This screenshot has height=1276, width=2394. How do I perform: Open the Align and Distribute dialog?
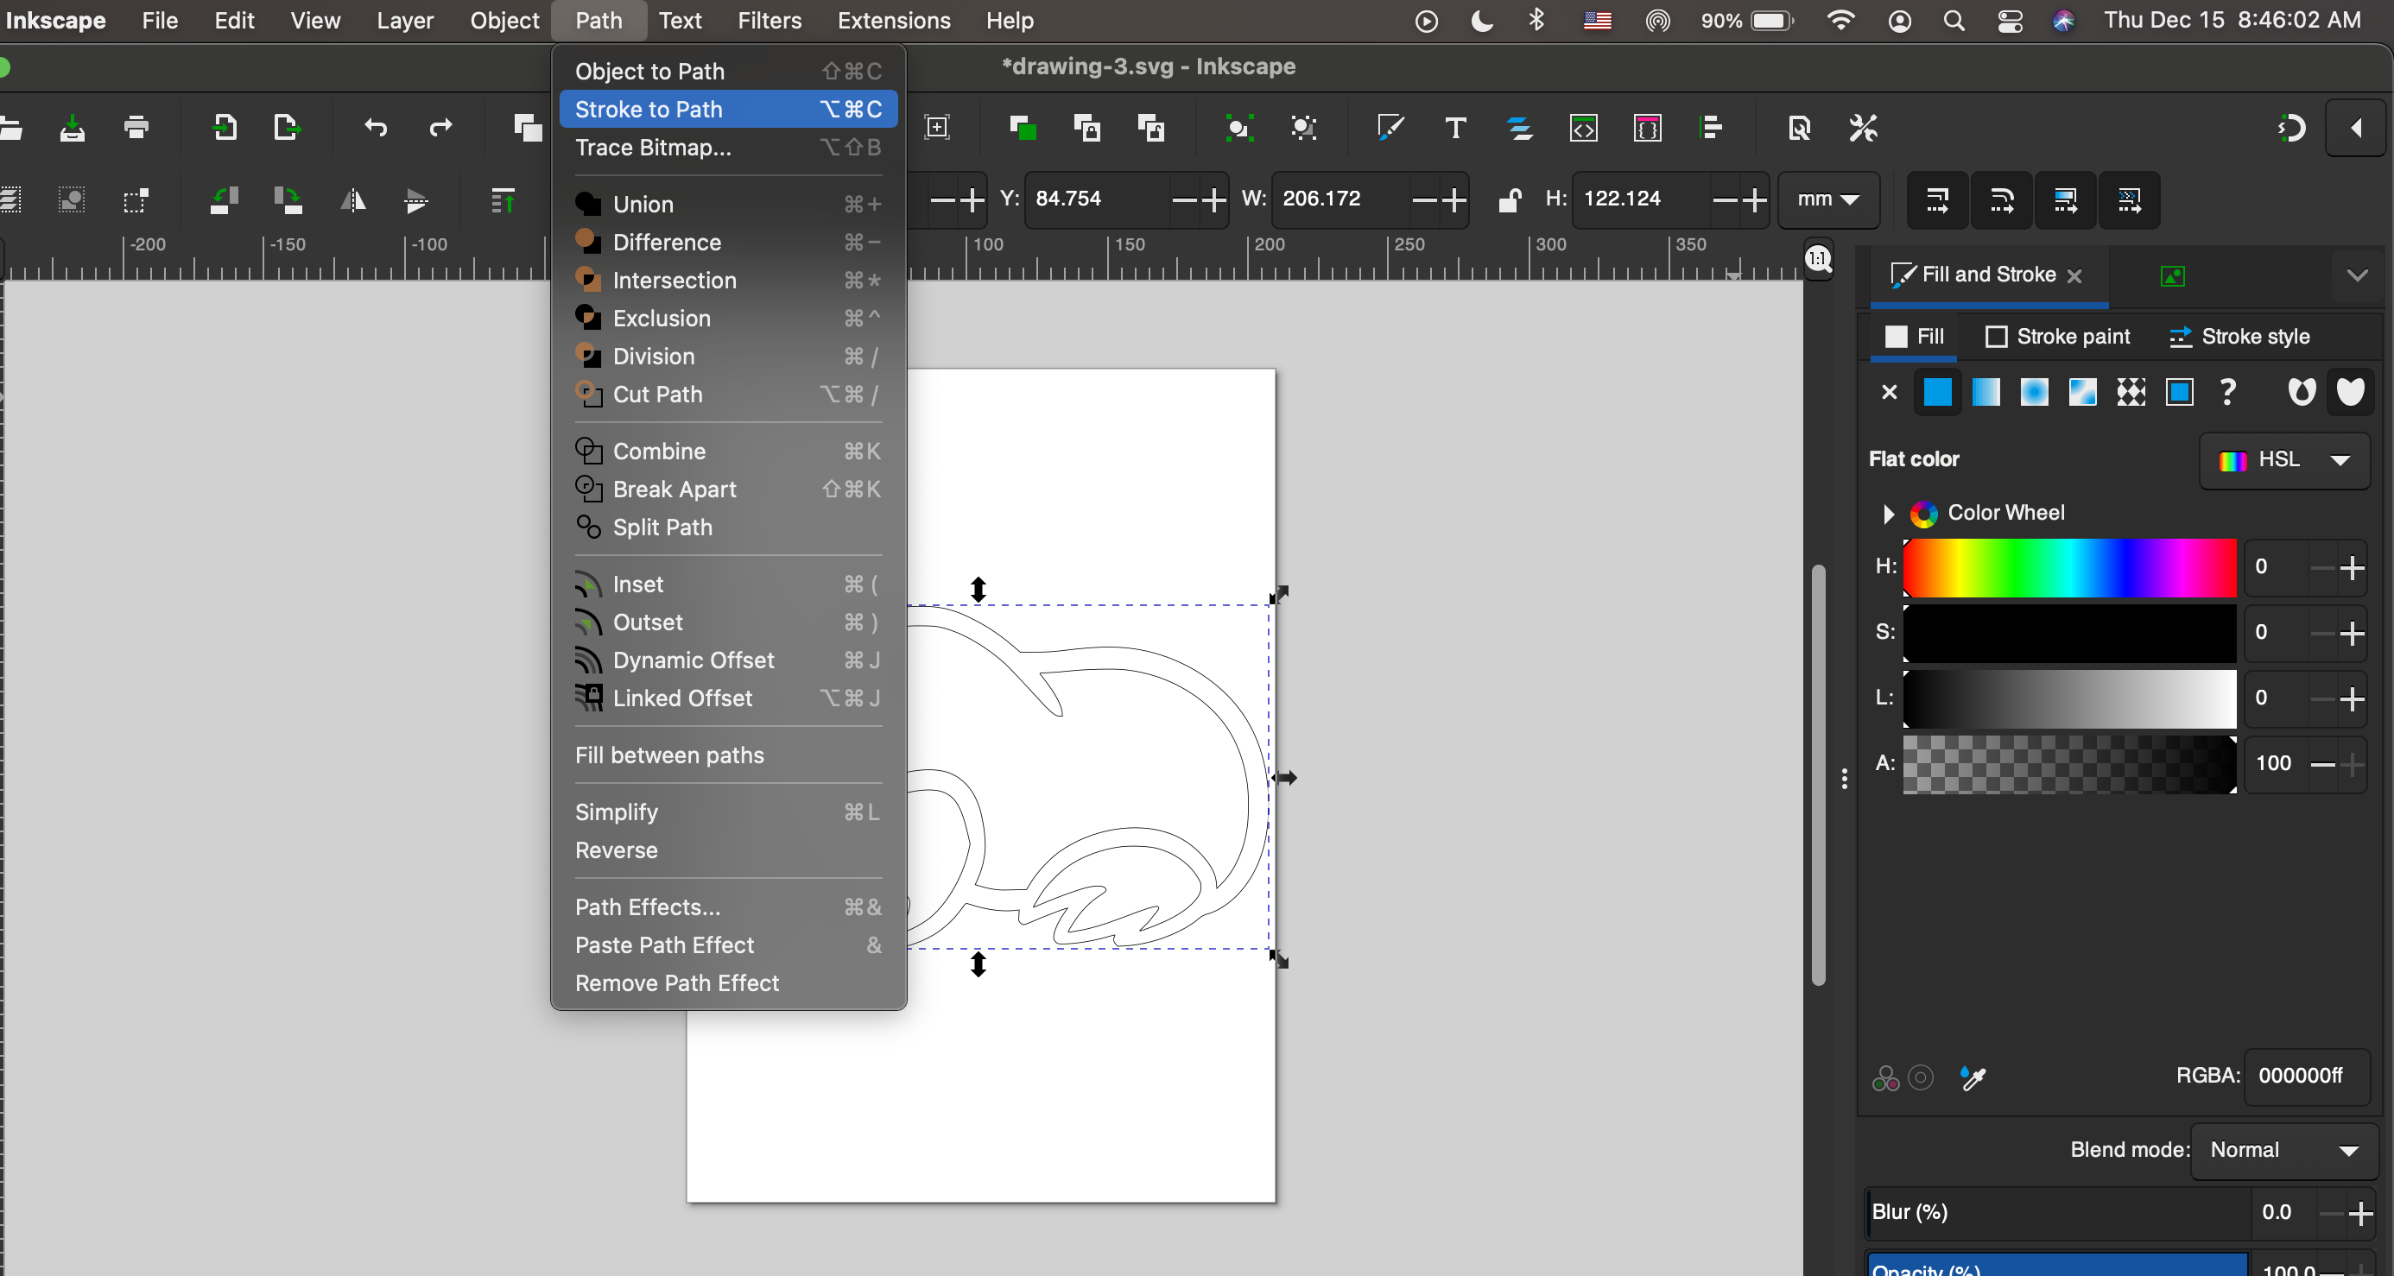click(x=1711, y=129)
